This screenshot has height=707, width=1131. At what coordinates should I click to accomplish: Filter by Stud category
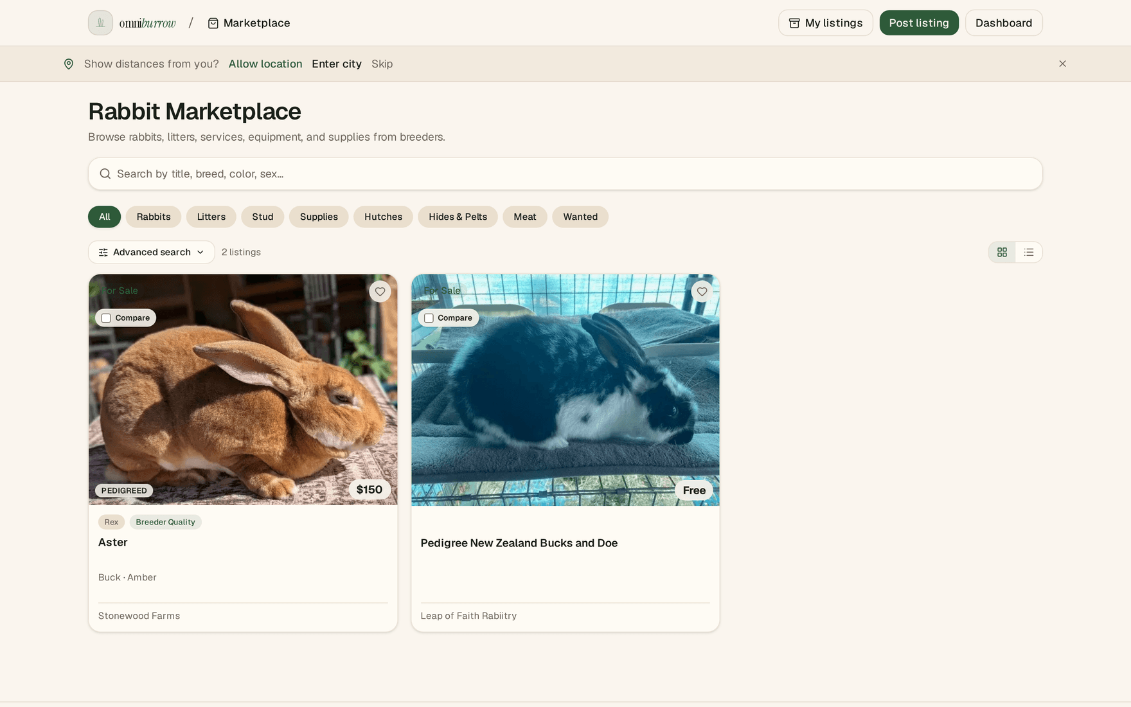(263, 217)
